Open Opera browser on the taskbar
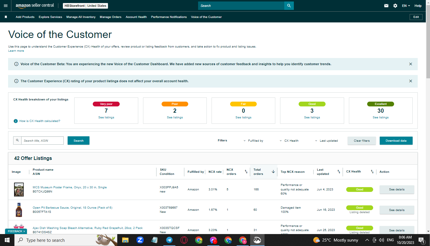Image resolution: width=430 pixels, height=246 pixels. click(184, 240)
